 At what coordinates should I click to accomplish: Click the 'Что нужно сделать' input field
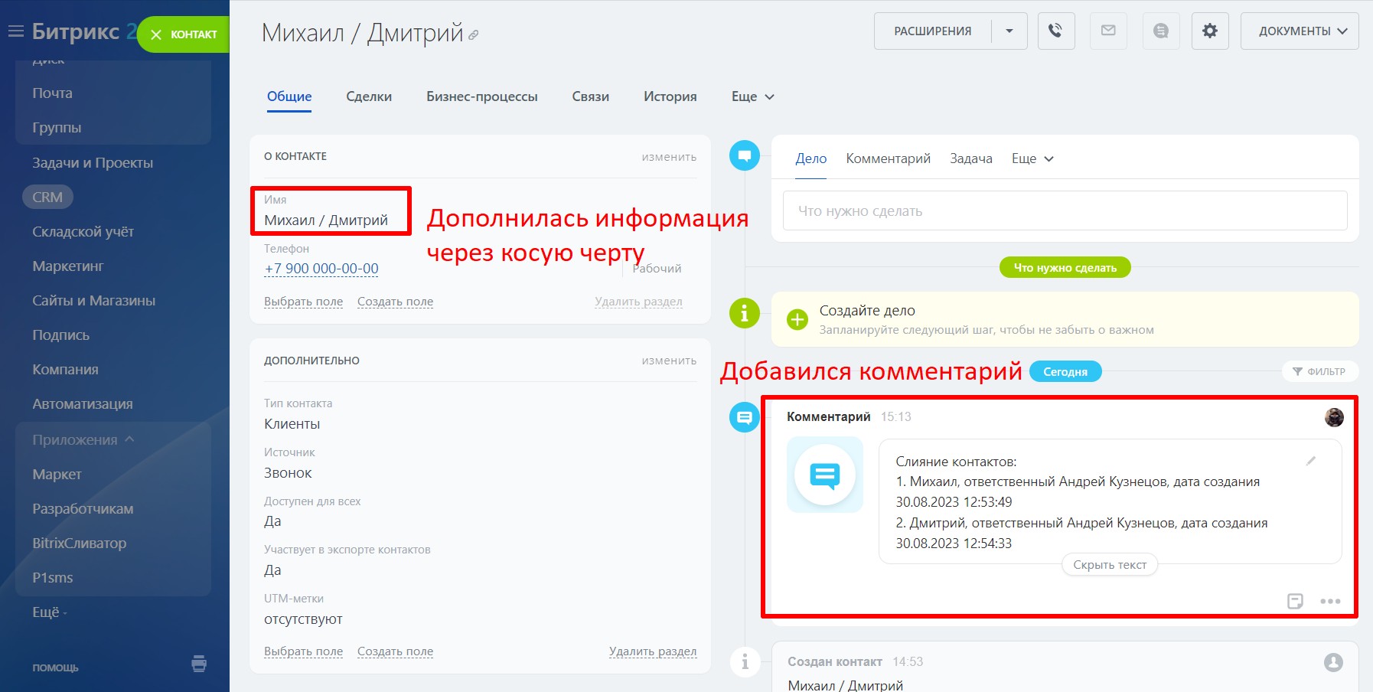1064,211
